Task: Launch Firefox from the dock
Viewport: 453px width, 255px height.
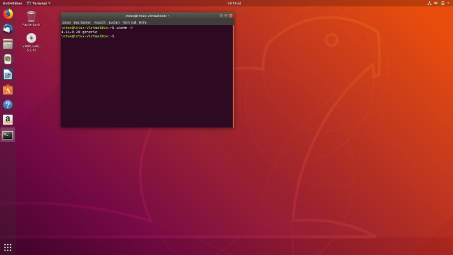Action: point(8,14)
